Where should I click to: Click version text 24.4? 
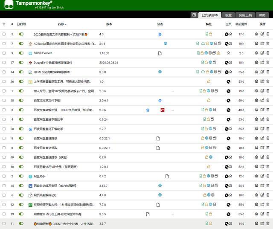102,43
